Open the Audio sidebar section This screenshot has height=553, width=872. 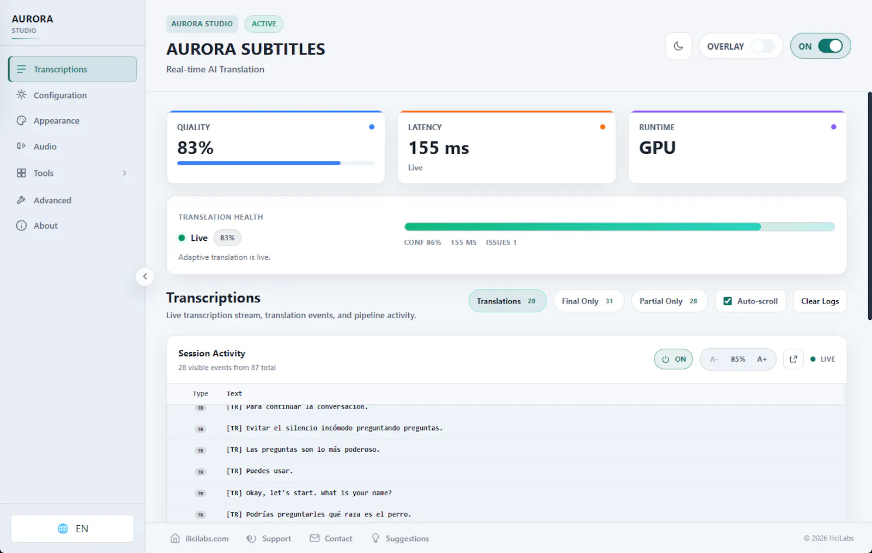pyautogui.click(x=72, y=146)
